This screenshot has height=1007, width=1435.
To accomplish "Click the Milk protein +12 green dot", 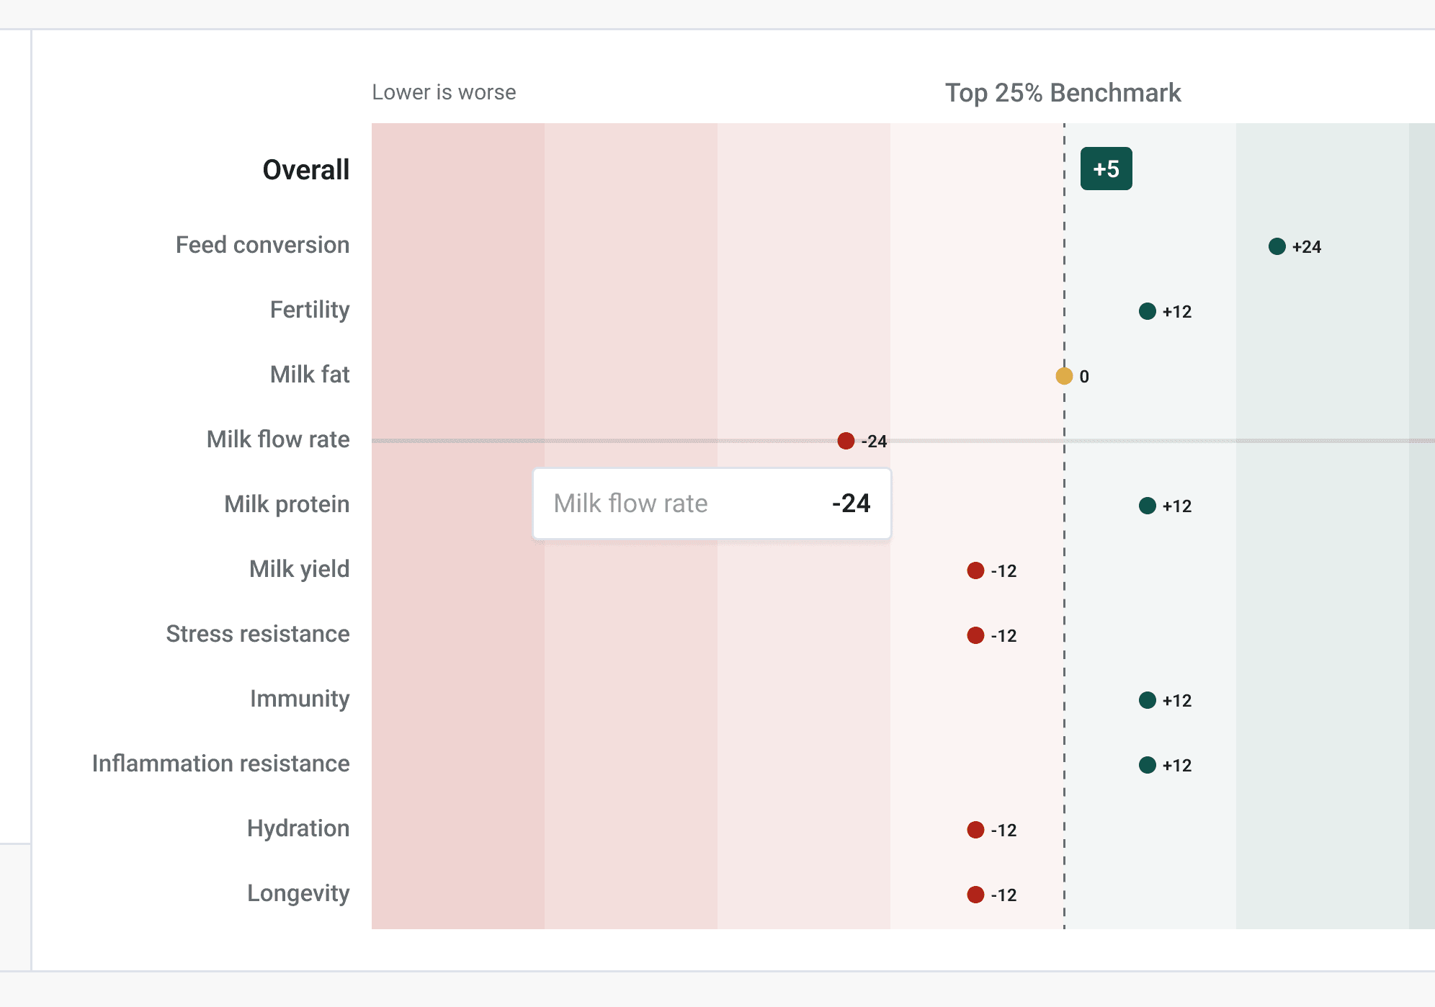I will point(1147,506).
